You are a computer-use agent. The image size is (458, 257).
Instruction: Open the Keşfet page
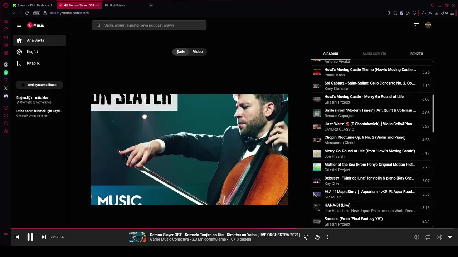39,52
